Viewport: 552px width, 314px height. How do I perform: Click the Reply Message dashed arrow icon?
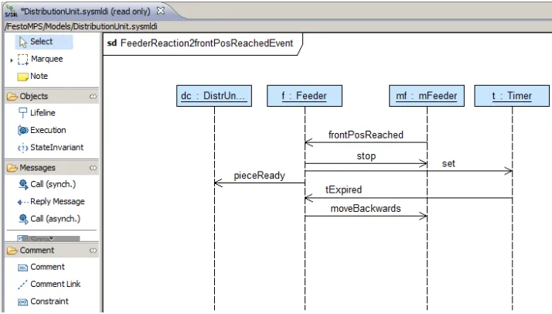point(23,202)
